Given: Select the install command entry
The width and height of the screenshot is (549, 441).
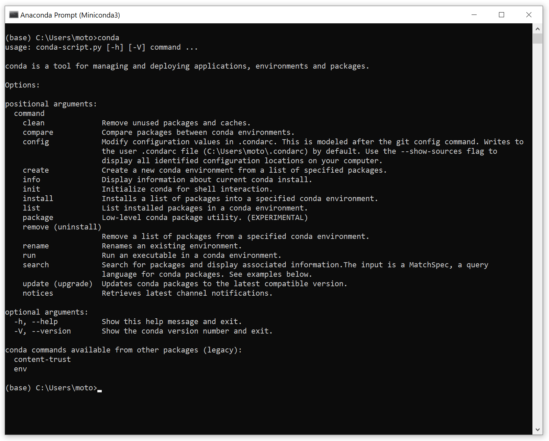Looking at the screenshot, I should pos(38,198).
